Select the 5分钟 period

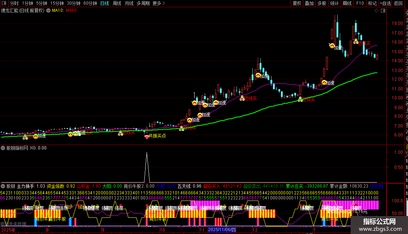pos(42,3)
